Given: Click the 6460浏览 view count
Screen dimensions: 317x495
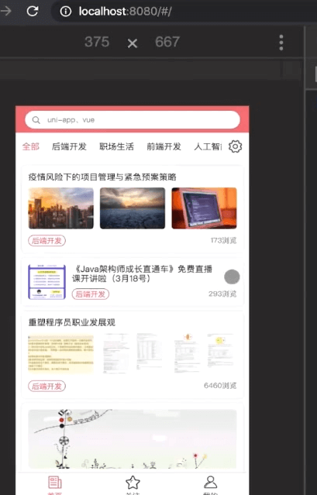Looking at the screenshot, I should coord(220,386).
